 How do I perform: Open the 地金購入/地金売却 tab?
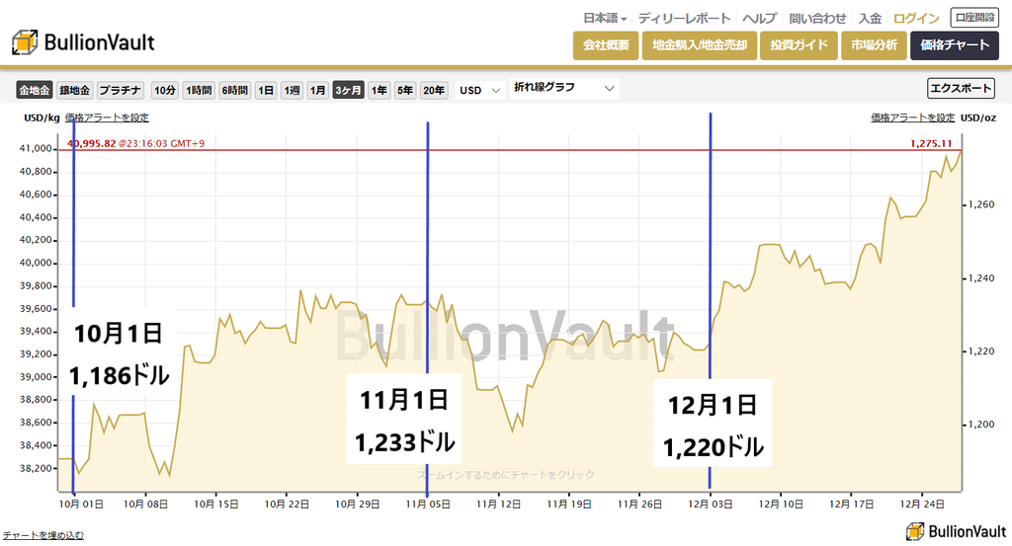699,45
